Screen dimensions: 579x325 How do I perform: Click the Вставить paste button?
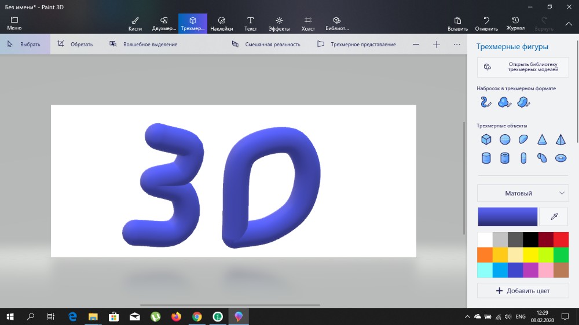(457, 24)
